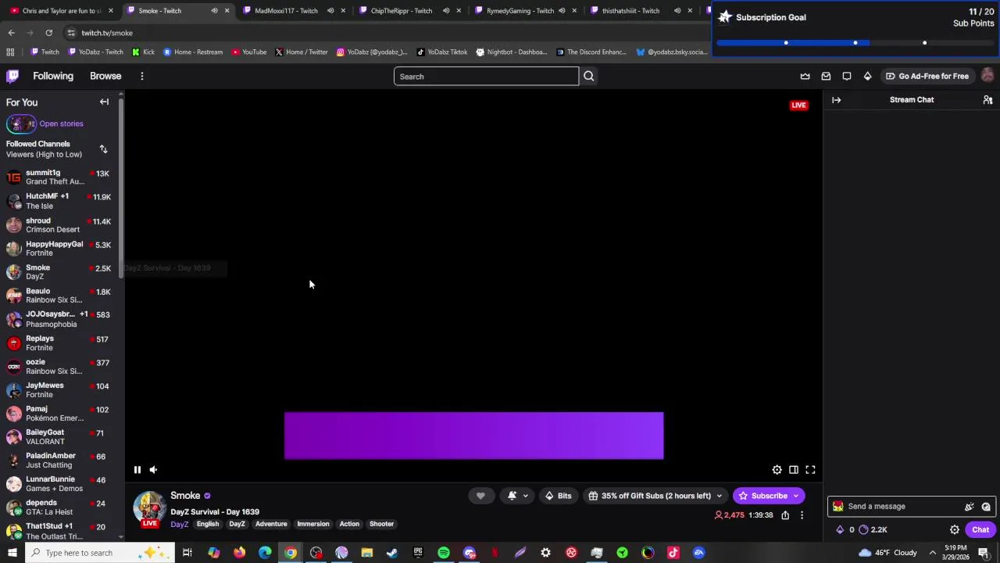The image size is (1000, 563).
Task: Go to the Twitch home logo
Action: 12,76
